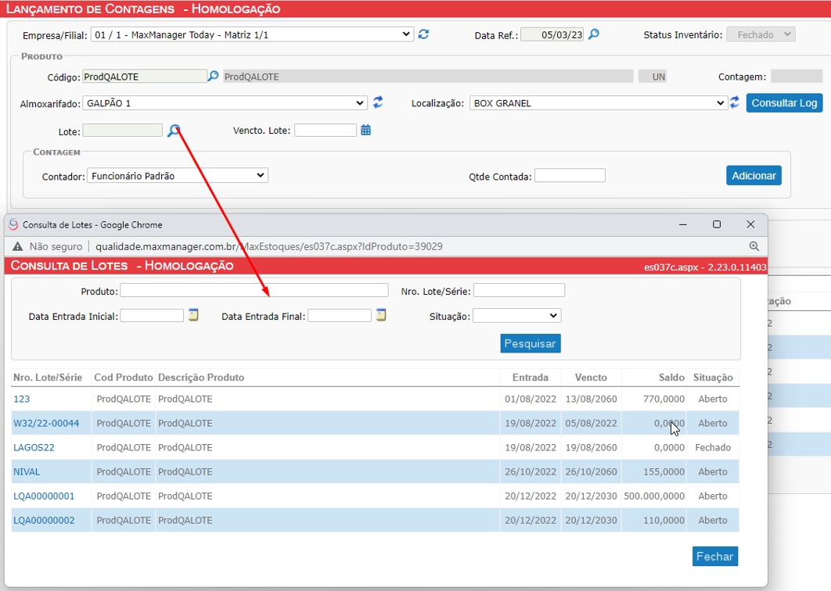This screenshot has height=591, width=831.
Task: Open the Vencto. Lote calendar picker
Action: click(x=365, y=131)
